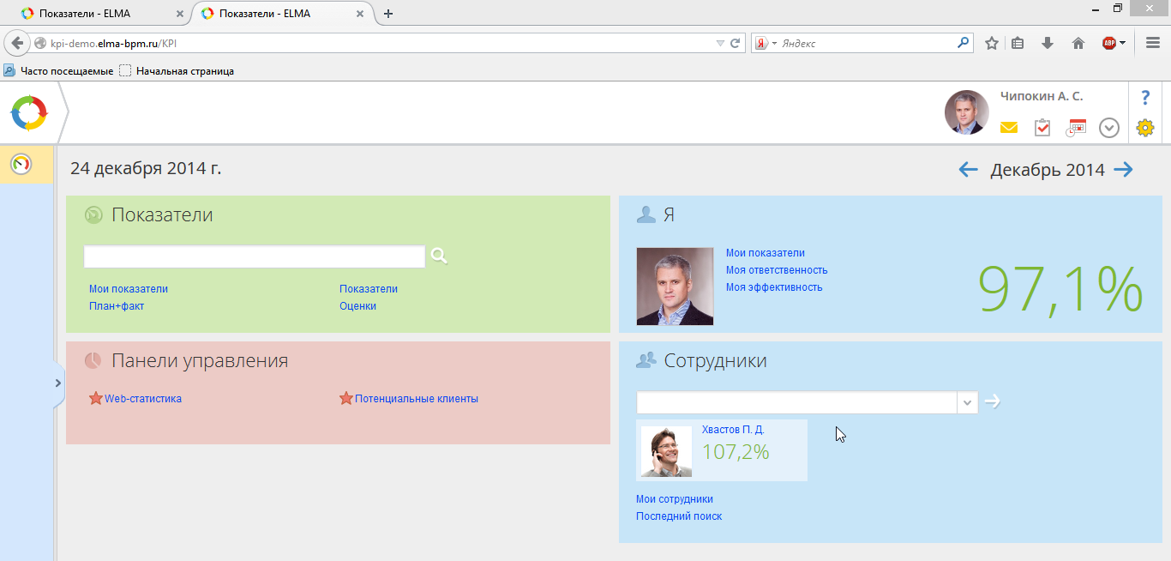Click the star next to Потенциальные клиенты

pyautogui.click(x=346, y=398)
